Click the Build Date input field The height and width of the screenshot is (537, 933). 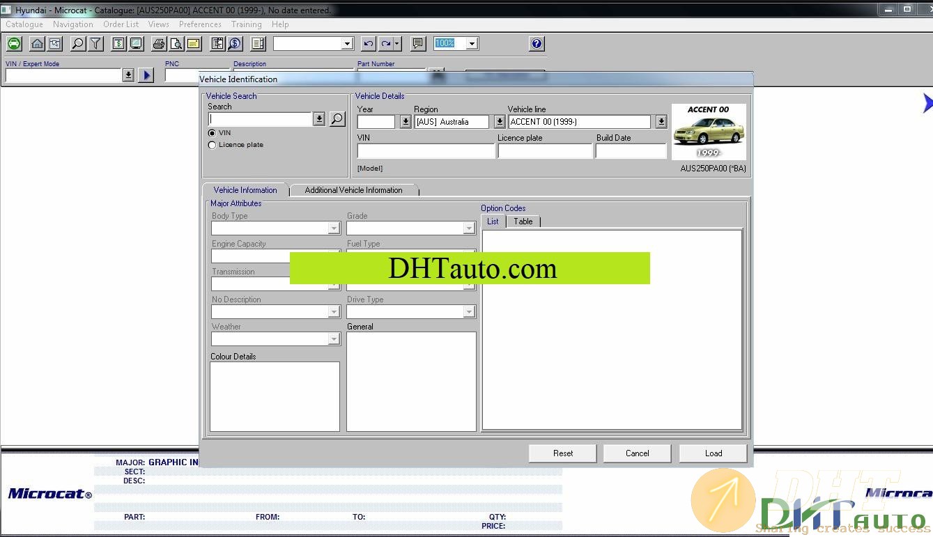(x=631, y=150)
